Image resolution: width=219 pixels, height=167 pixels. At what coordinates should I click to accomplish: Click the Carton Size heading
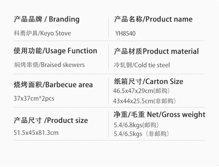pos(148,81)
